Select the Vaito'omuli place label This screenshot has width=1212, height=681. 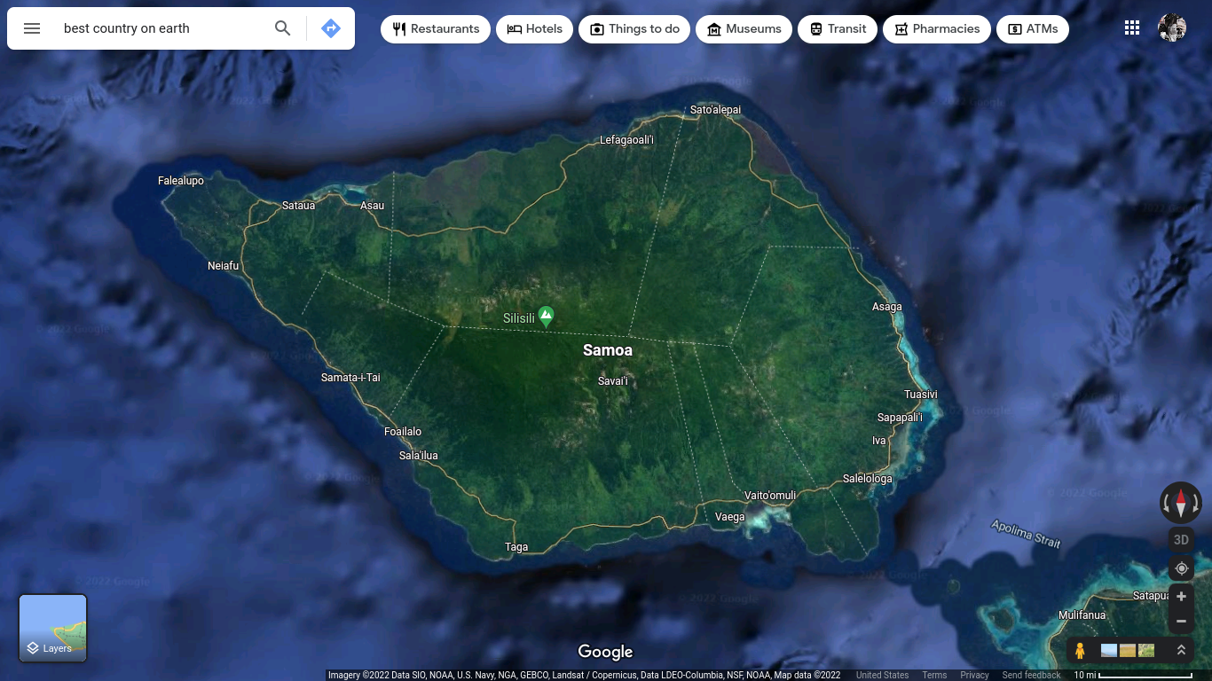pos(770,496)
